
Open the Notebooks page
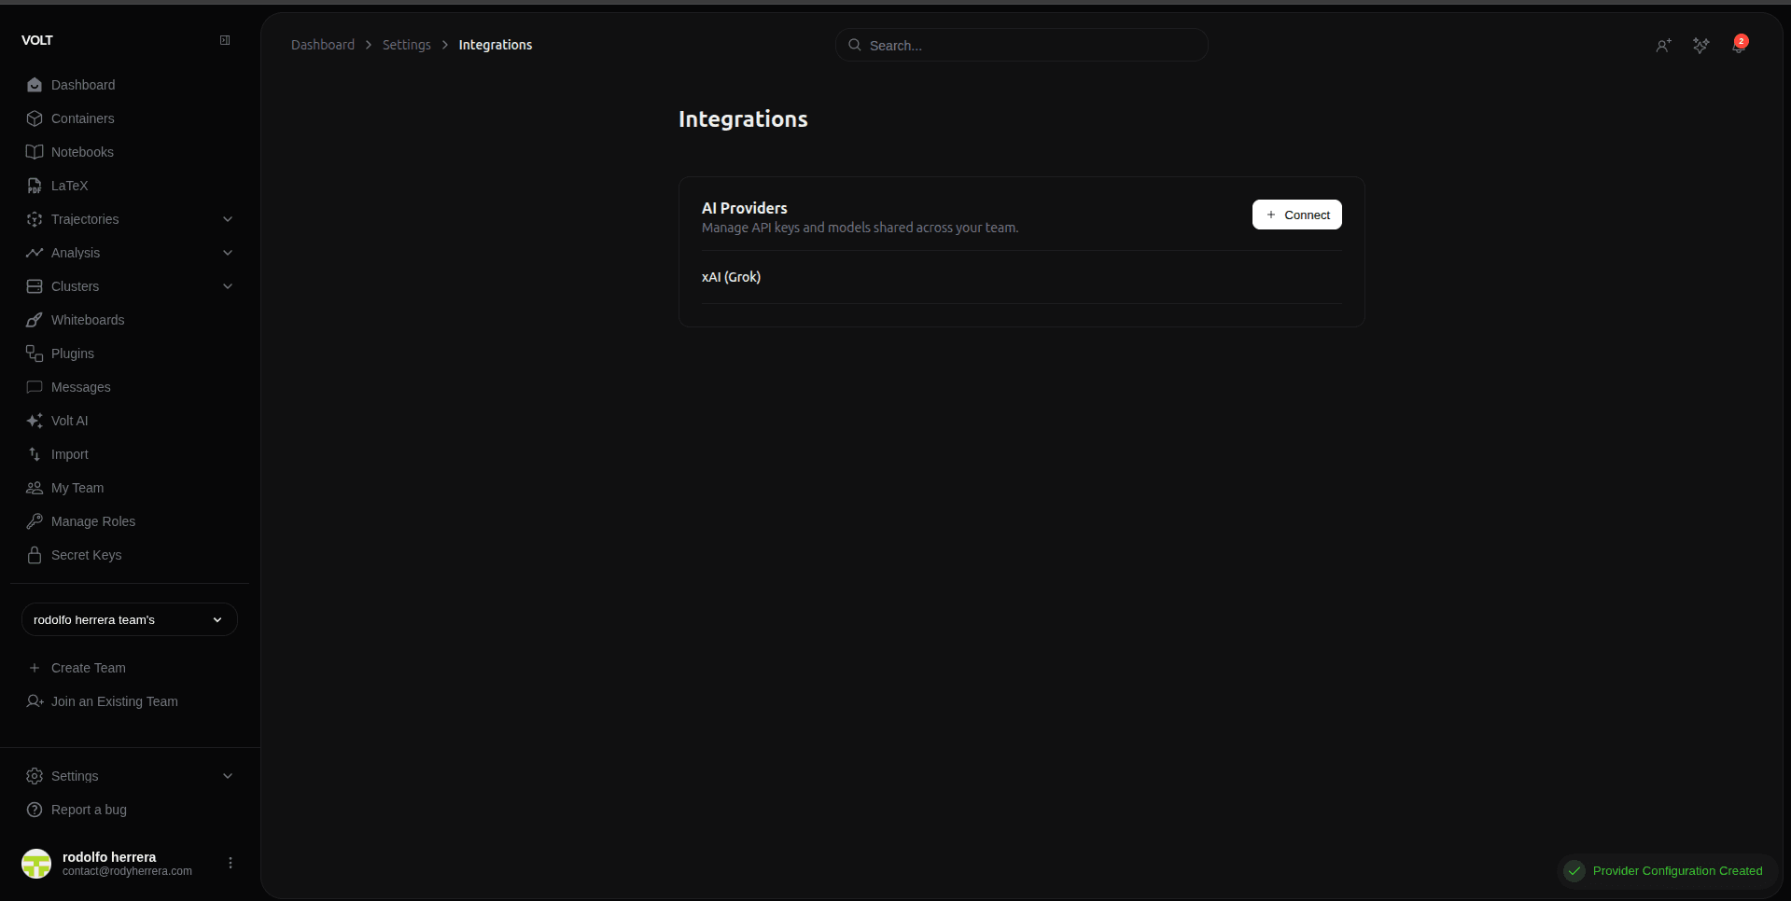[x=82, y=152]
